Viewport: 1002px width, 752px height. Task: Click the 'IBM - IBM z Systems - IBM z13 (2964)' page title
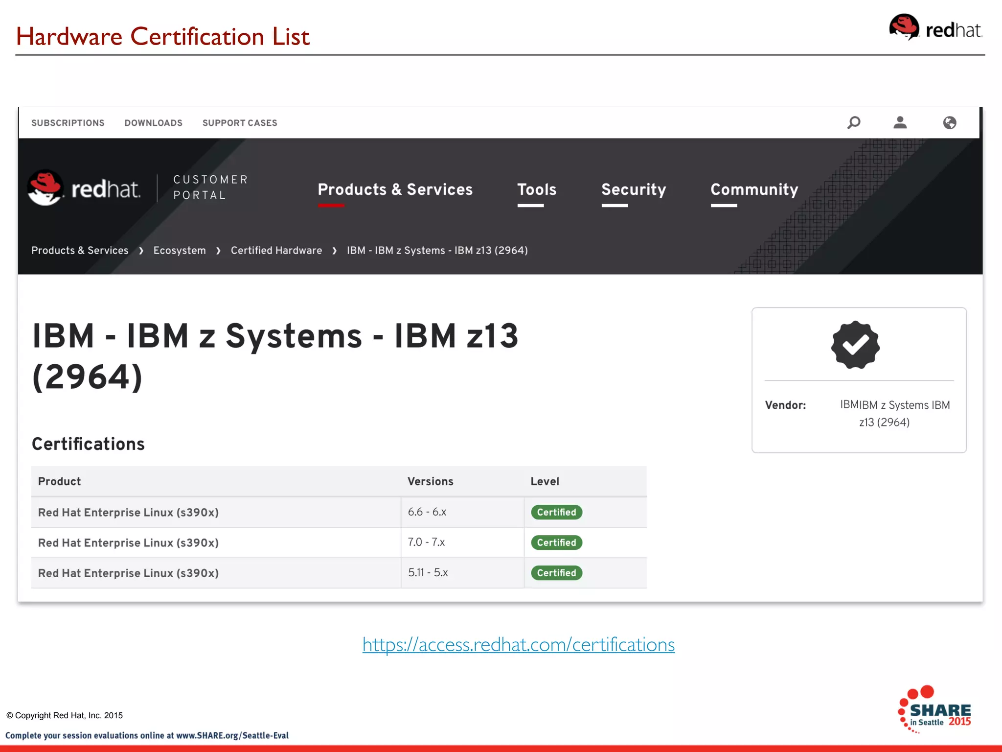(x=275, y=356)
